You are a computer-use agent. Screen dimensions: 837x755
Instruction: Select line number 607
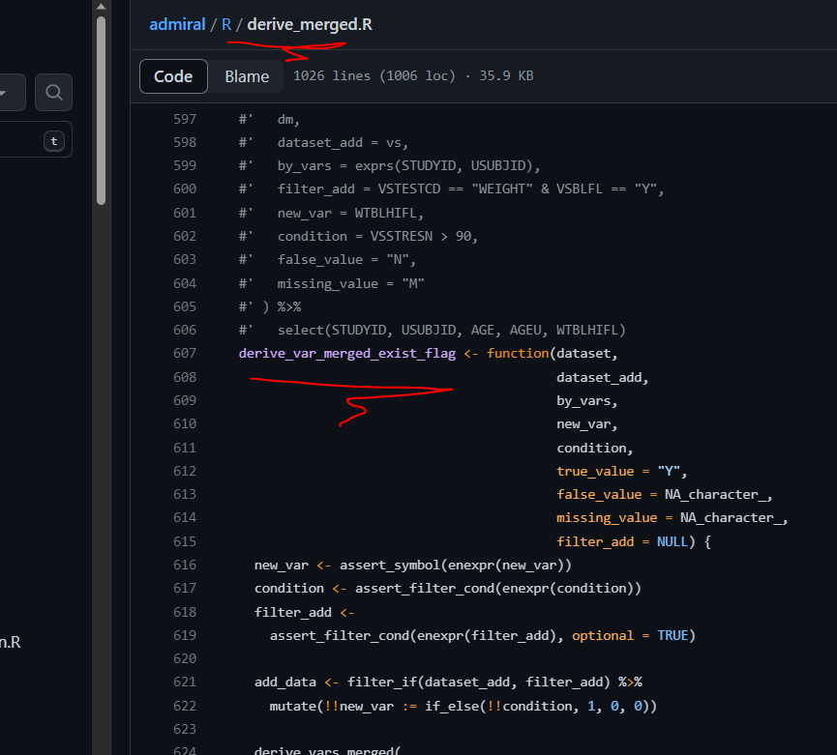184,353
